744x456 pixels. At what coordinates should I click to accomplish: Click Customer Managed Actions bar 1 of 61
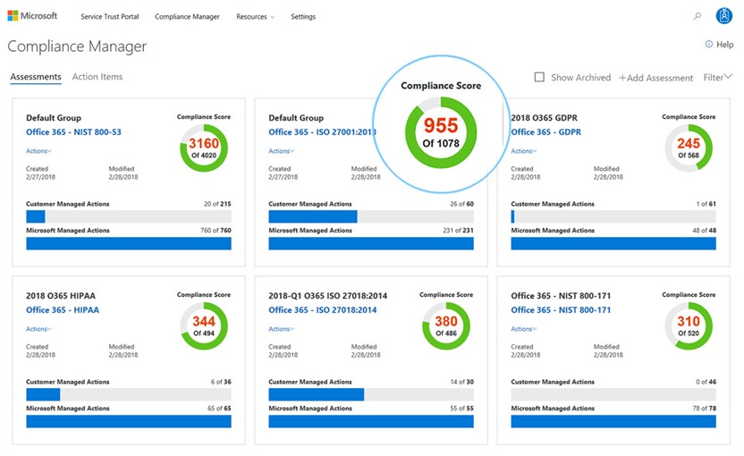point(613,216)
